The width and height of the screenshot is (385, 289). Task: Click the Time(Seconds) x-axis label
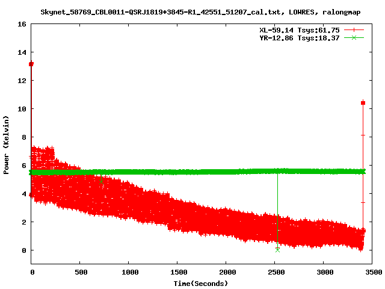pos(200,284)
